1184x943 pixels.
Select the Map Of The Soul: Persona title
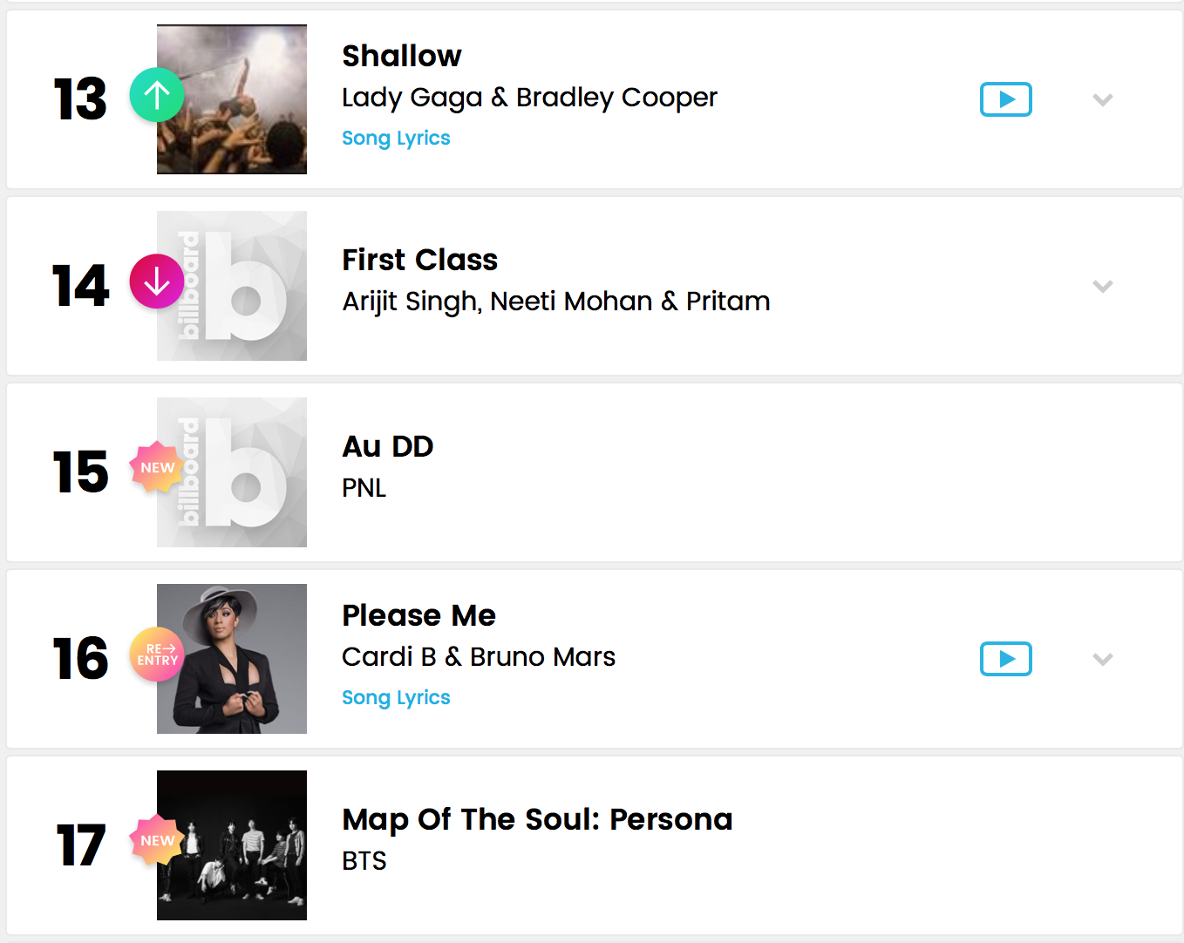tap(537, 819)
